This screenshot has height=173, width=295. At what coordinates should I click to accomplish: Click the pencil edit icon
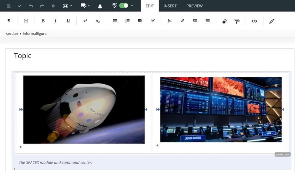[x=271, y=21]
